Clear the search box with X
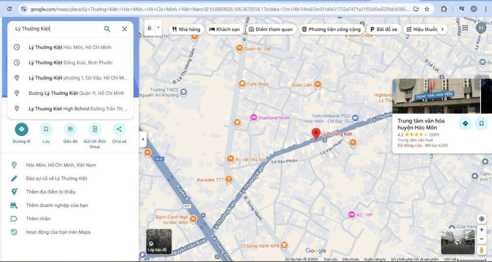The image size is (492, 262). click(x=124, y=29)
